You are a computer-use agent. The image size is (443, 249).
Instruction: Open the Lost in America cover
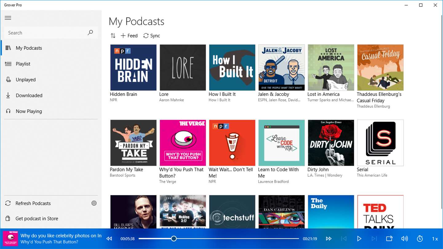[x=331, y=68]
